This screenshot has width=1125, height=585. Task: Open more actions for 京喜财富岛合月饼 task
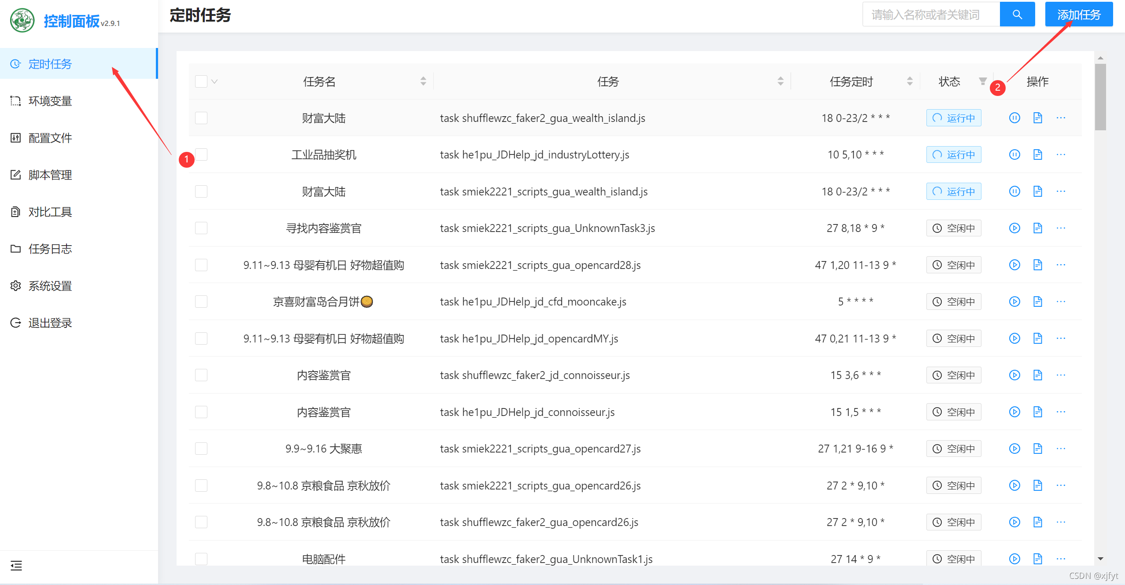point(1061,302)
